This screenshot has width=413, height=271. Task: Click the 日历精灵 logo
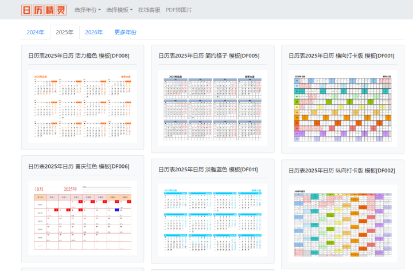(x=44, y=10)
